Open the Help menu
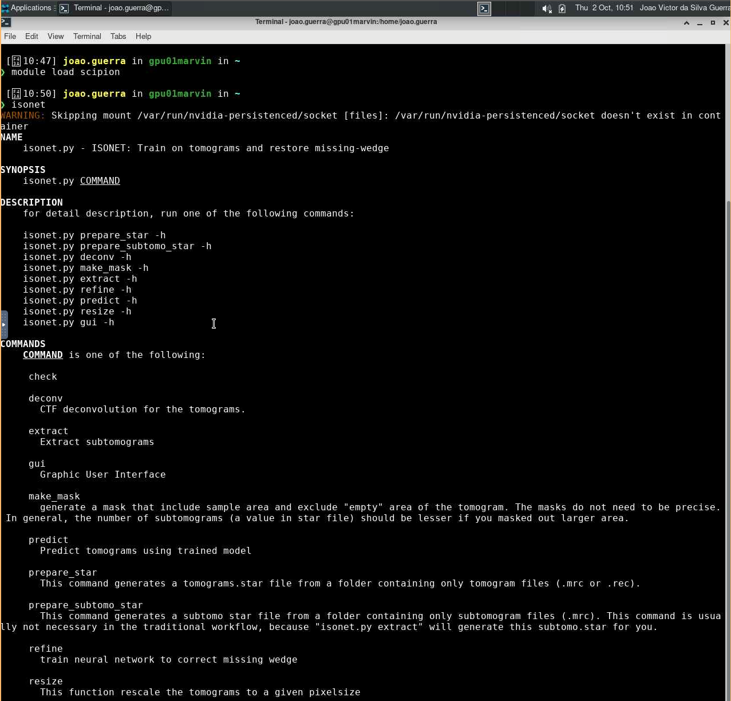 pyautogui.click(x=143, y=36)
